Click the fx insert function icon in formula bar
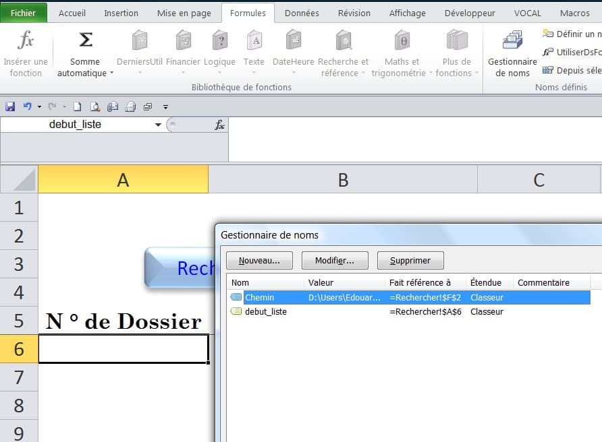This screenshot has width=602, height=442. pyautogui.click(x=219, y=125)
